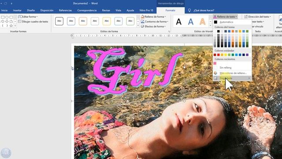Screen dimensions: 282x159
Task: Open the Estilos de forma dialog launcher
Action: 169,31
